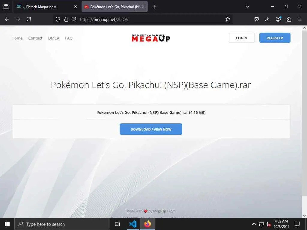Open a new browser tab
Viewport: 307px width, 230px height.
coord(154,7)
